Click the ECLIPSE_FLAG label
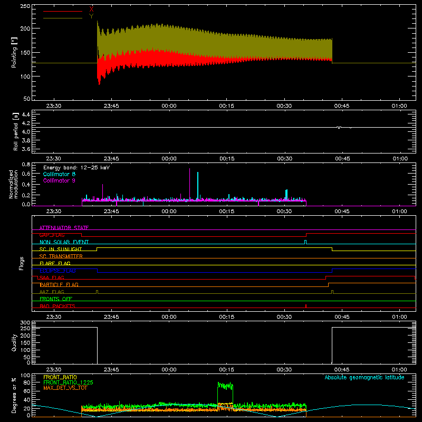The width and height of the screenshot is (422, 422). [x=57, y=271]
